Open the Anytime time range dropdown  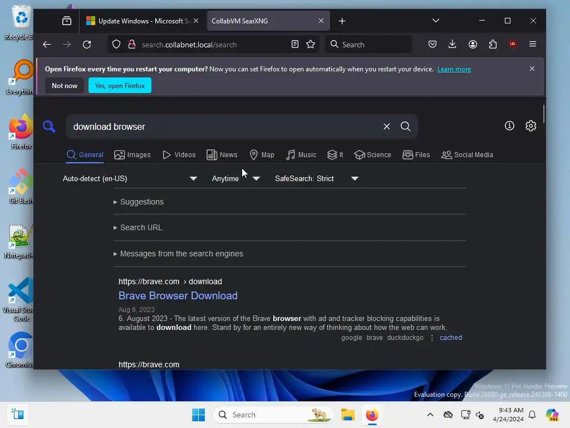[235, 178]
